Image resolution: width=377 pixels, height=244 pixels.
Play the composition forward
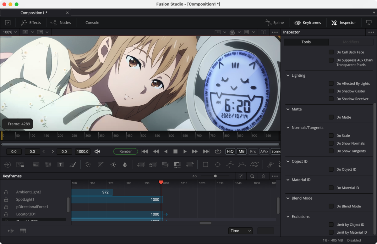(185, 152)
